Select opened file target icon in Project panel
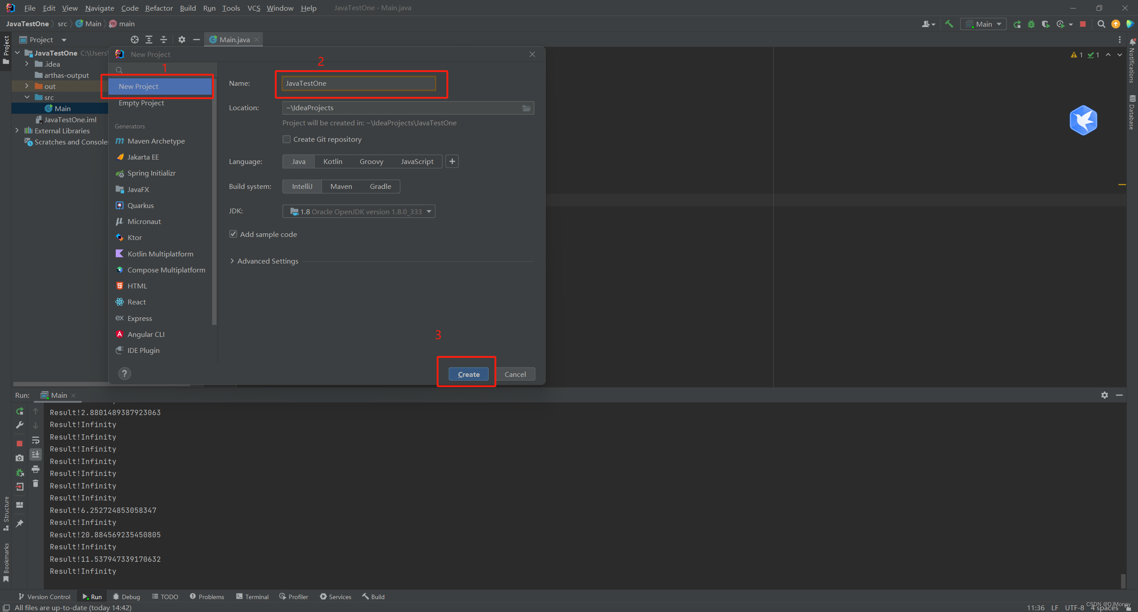Viewport: 1138px width, 612px height. pyautogui.click(x=134, y=40)
